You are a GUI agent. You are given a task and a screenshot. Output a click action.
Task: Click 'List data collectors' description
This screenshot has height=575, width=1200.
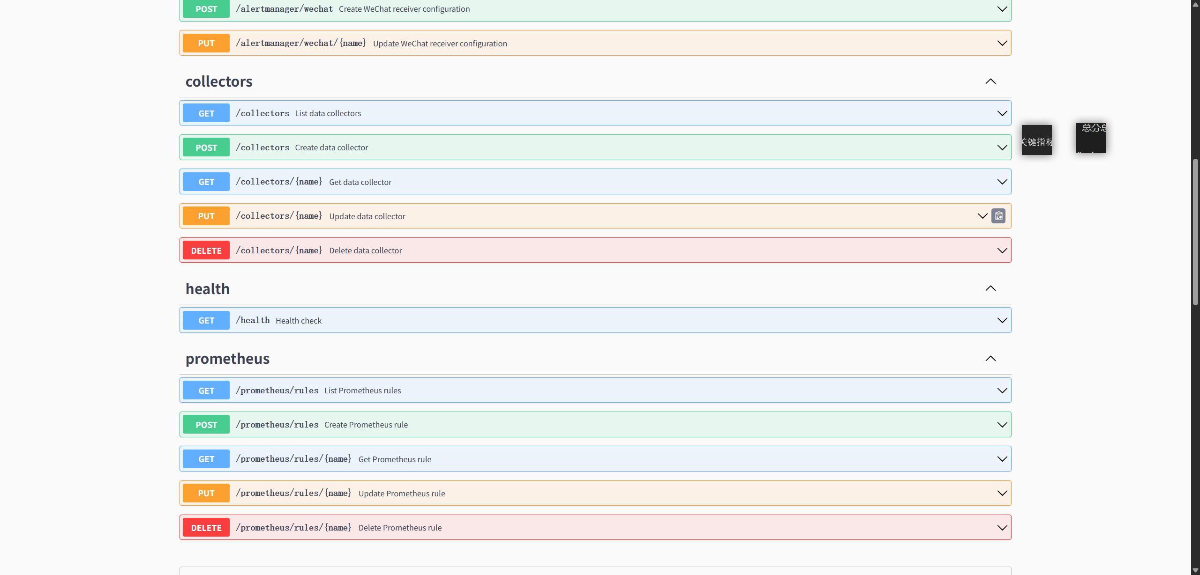328,113
